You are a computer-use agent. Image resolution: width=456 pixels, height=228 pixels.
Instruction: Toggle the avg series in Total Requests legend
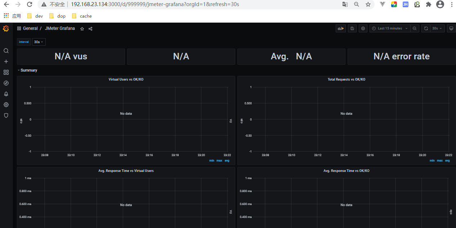447,160
